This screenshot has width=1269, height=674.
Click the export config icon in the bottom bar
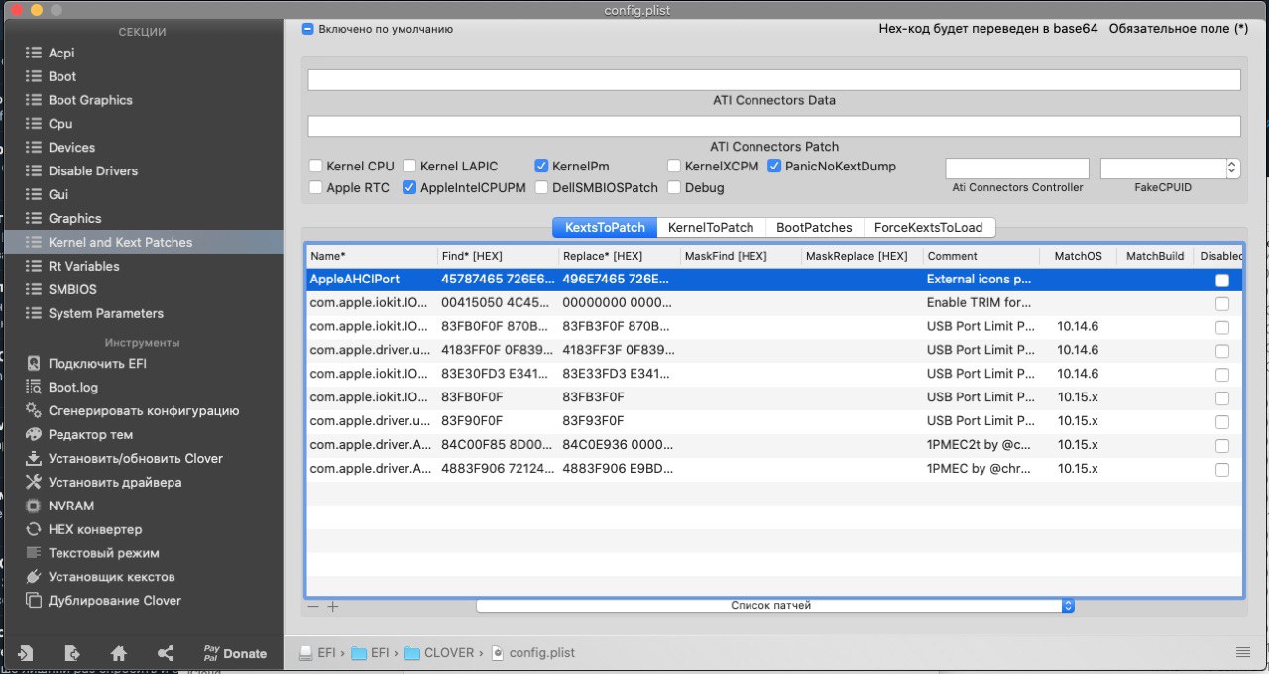tap(72, 653)
